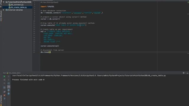Screen dimensions: 189x106
Task: Click the line 25 gutter number
Action: (x=34, y=52)
